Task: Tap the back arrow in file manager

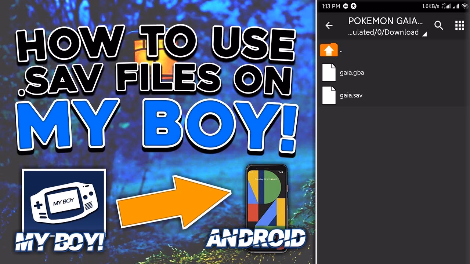Action: pos(329,25)
